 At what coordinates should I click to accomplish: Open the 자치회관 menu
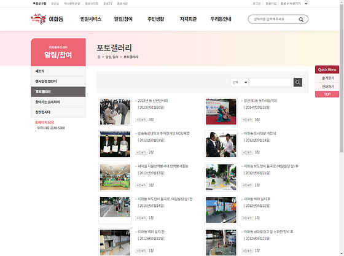[188, 19]
